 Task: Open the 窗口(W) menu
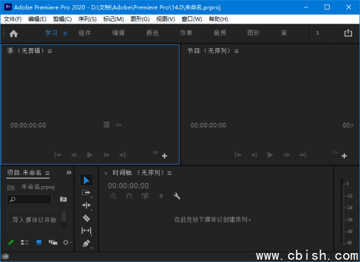tap(192, 19)
